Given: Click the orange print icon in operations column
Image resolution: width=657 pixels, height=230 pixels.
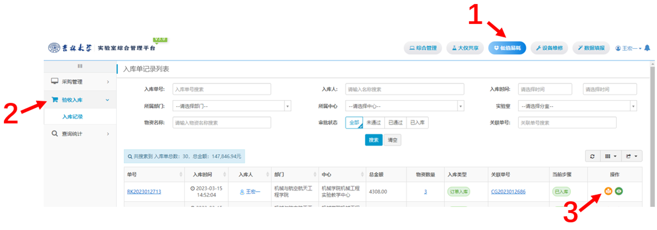Looking at the screenshot, I should tap(608, 191).
